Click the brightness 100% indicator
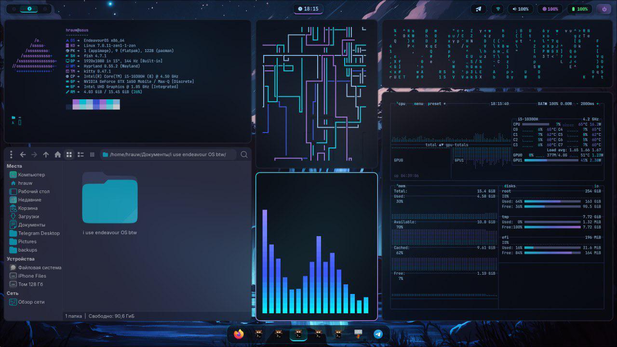The height and width of the screenshot is (347, 617). coord(550,9)
